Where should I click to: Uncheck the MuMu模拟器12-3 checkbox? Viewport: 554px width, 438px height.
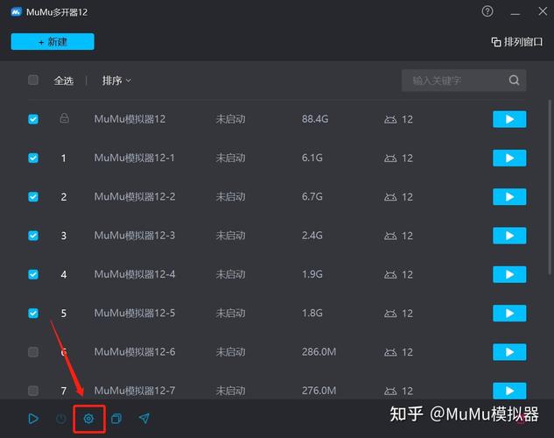coord(33,236)
